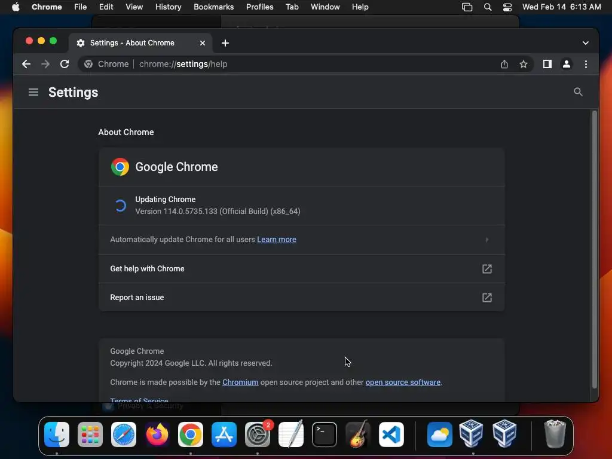The image size is (612, 459).
Task: Select the Settings - About Chrome tab
Action: pos(140,43)
